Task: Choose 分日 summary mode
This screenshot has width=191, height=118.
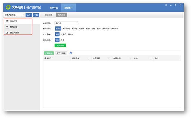Action: click(x=63, y=40)
